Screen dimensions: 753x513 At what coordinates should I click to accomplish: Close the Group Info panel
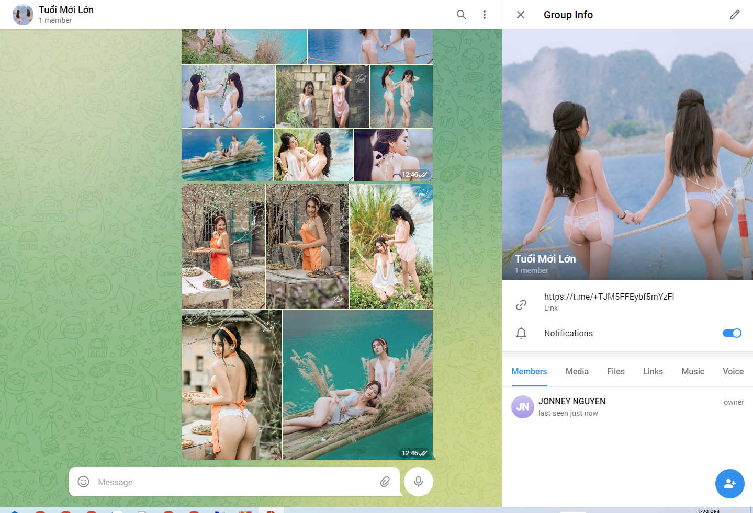[x=521, y=15]
